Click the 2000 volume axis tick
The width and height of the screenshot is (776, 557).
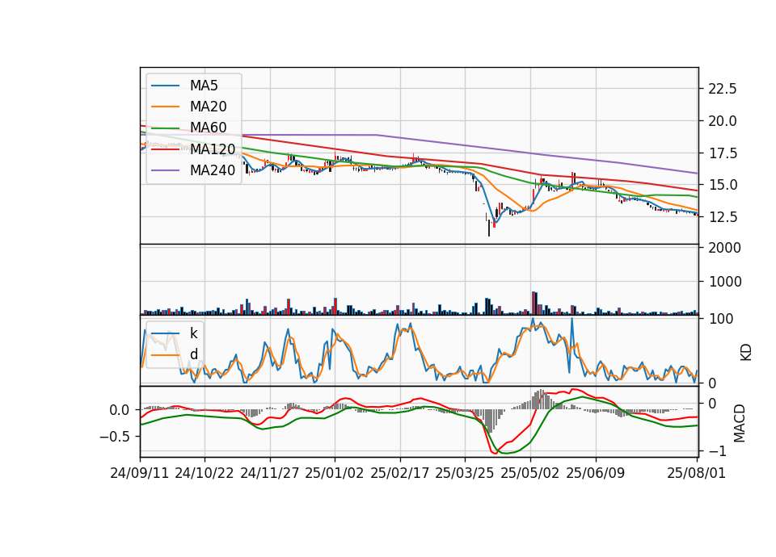click(x=725, y=248)
